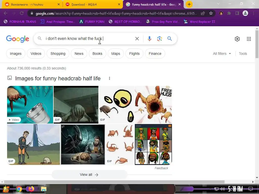Click View all images button

click(x=89, y=175)
